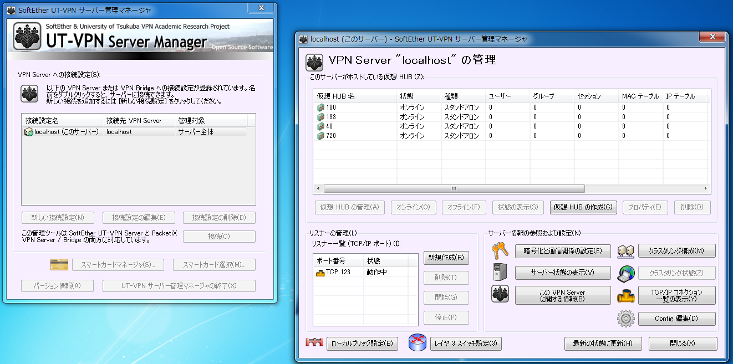Viewport: 733px width, 364px height.
Task: Open Config 編集(D)
Action: [x=677, y=319]
